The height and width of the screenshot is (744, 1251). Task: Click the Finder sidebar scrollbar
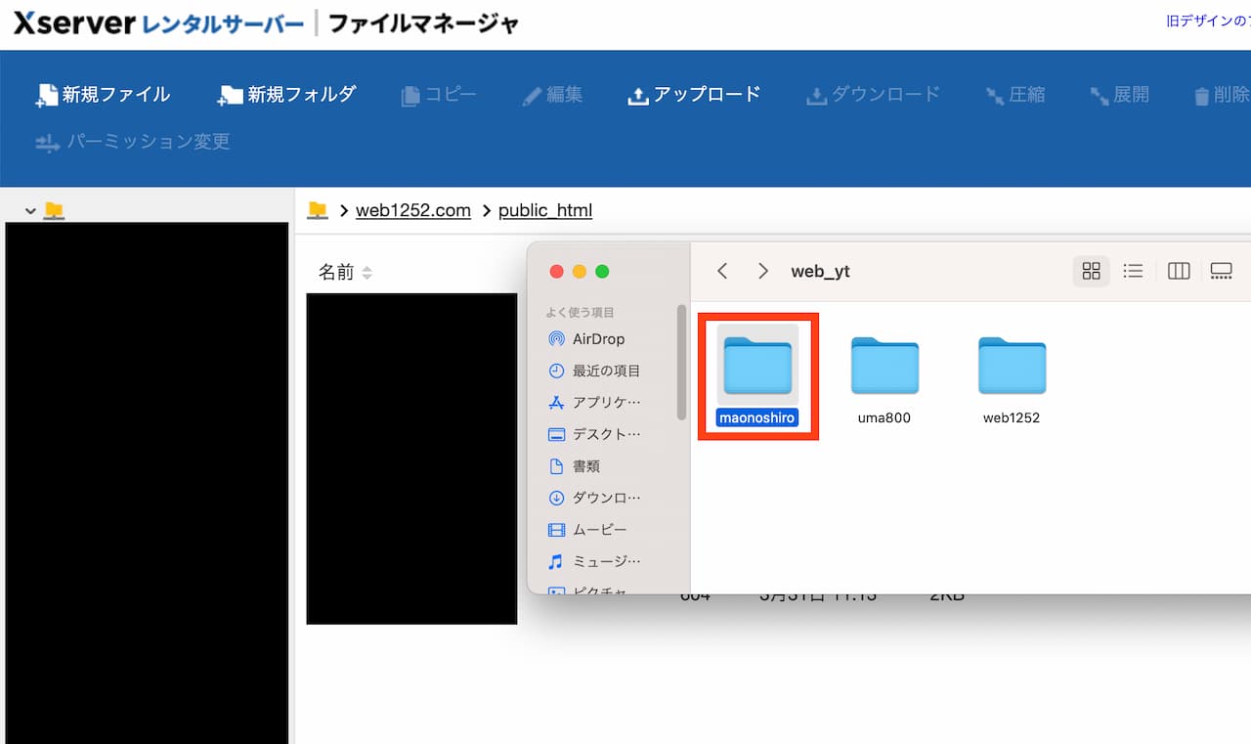pos(681,362)
